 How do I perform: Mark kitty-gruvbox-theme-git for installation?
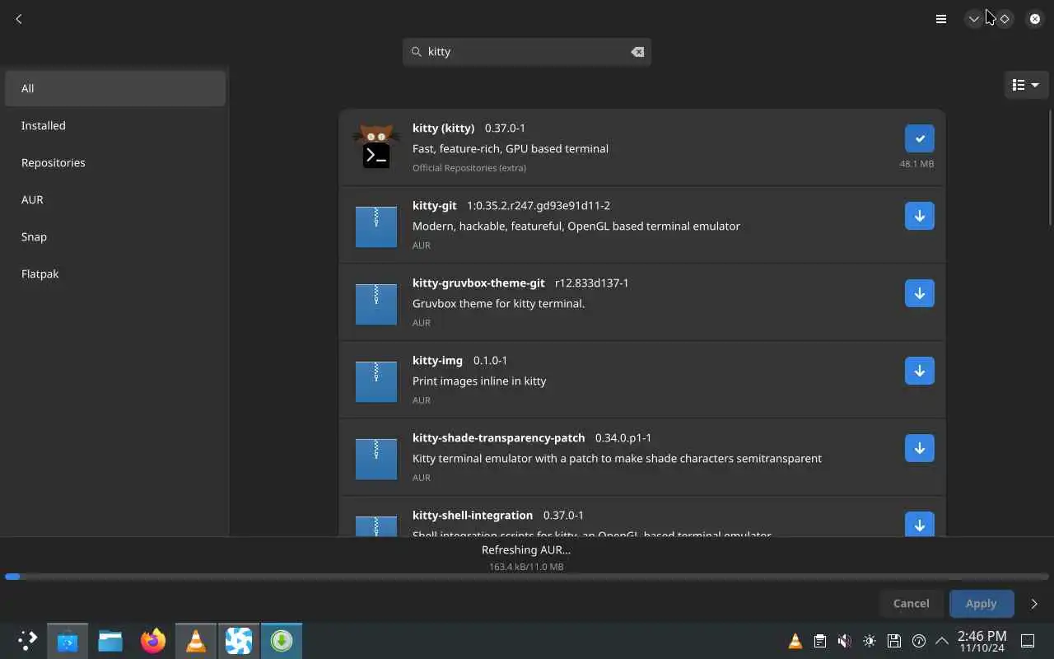919,293
